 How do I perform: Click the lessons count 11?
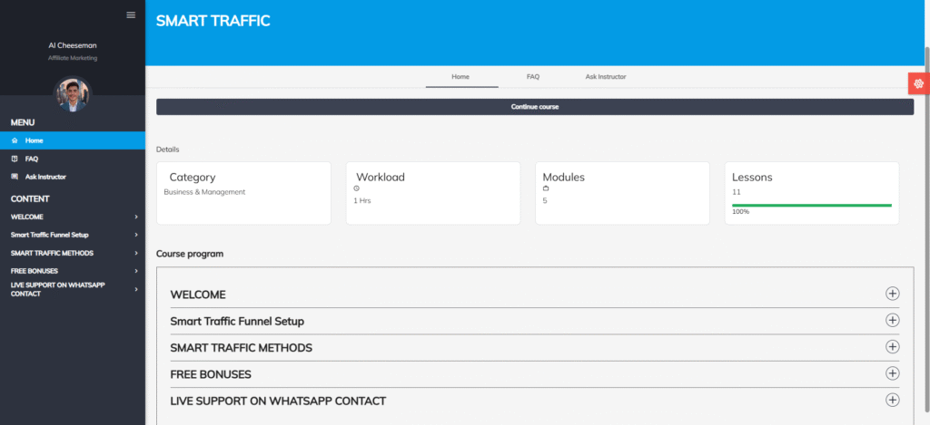(736, 192)
